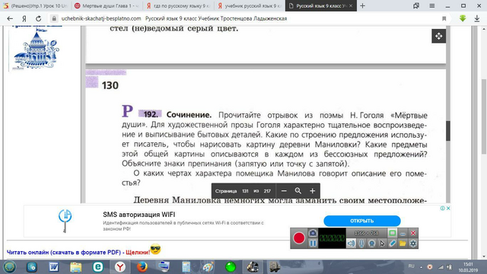Click the magnifier icon in PDF toolbar
Screen dimensions: 487x274
pos(298,191)
